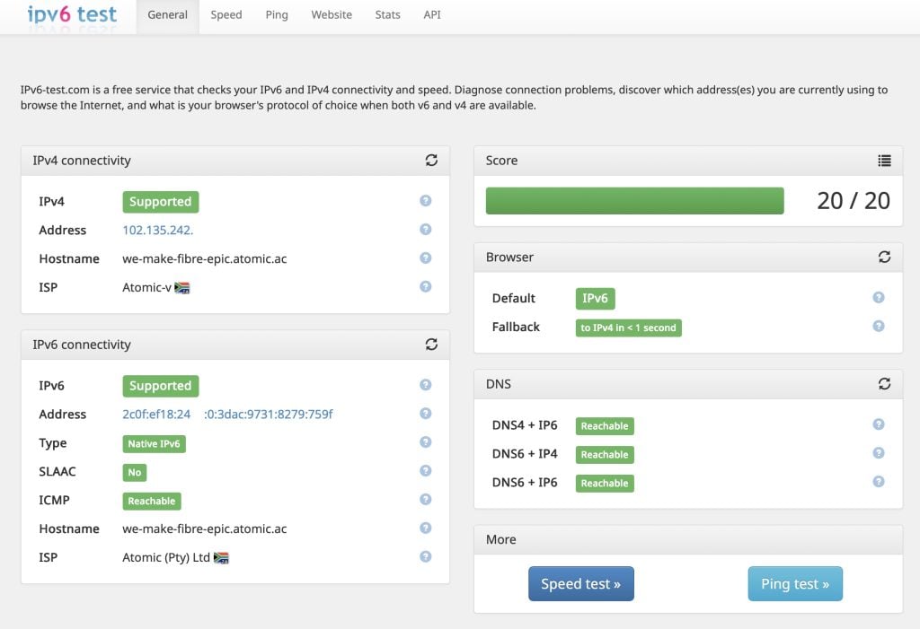Click the IPv6 connectivity panel title
Screen dimensions: 920x629
click(82, 345)
